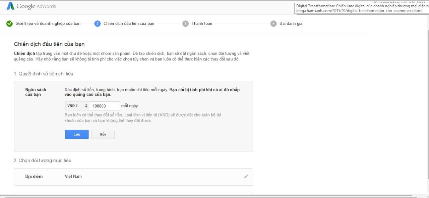Click the step 4 numbered circle

click(x=273, y=24)
